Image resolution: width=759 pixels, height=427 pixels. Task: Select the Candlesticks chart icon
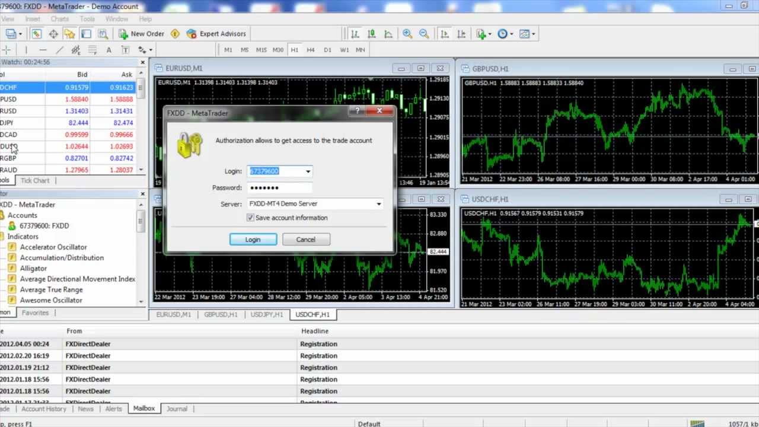point(371,34)
